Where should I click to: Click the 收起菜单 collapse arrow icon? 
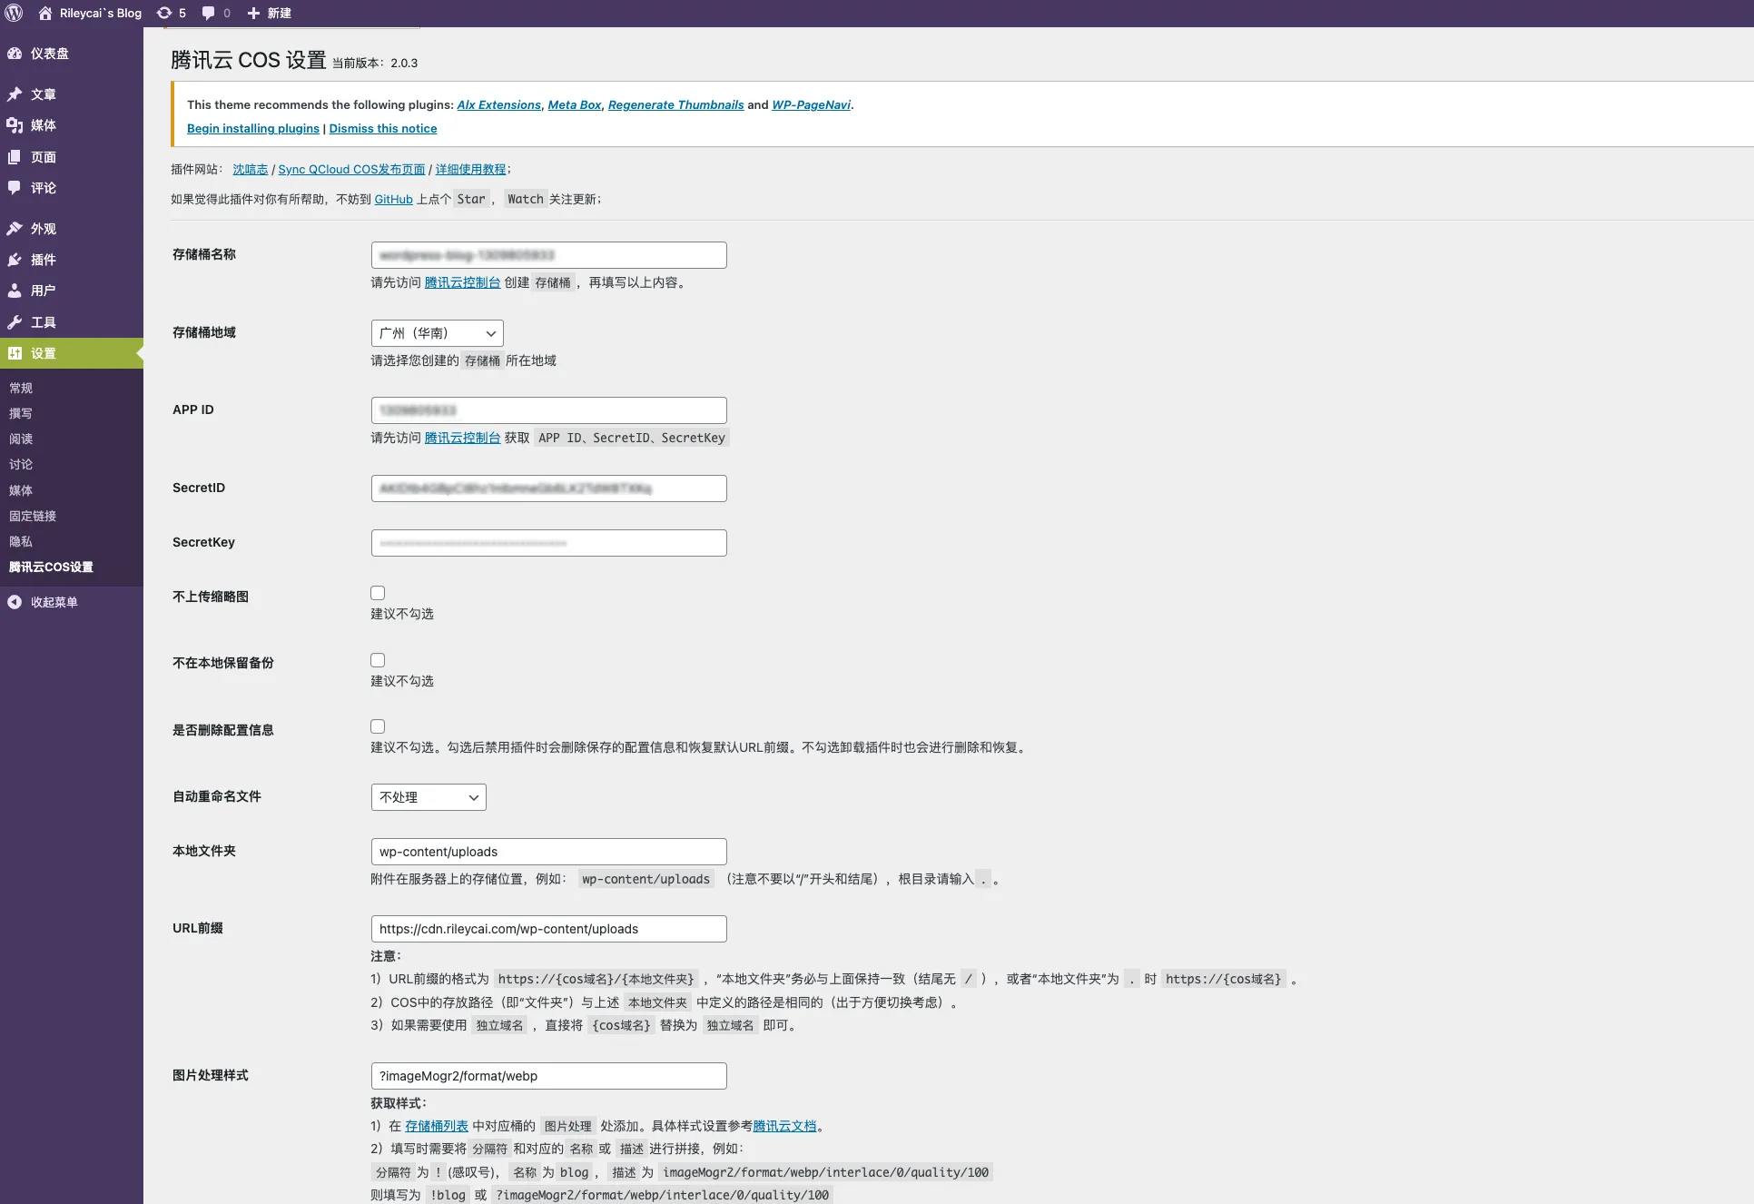15,602
